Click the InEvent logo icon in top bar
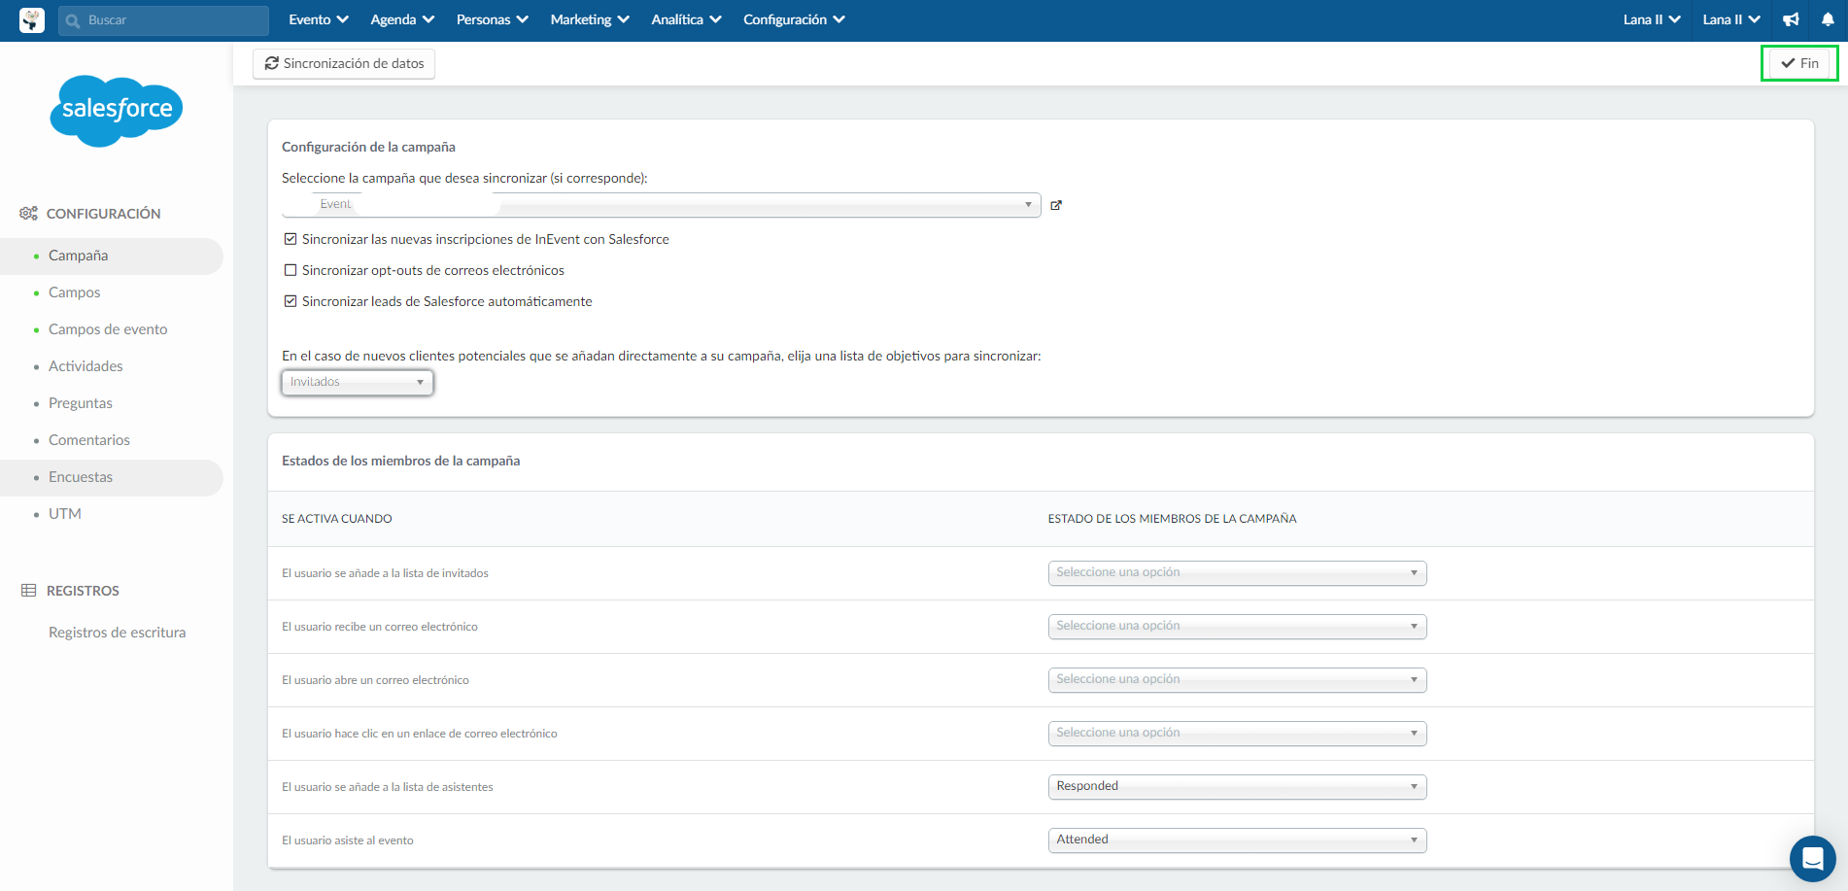Screen dimensions: 1848x891 (x=32, y=19)
